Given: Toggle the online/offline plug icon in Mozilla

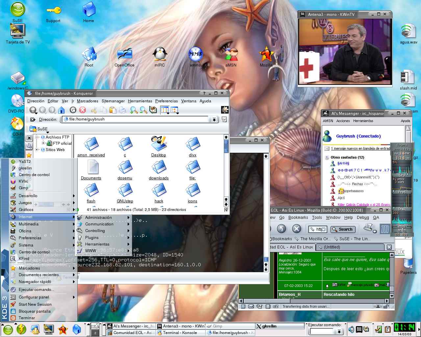Looking at the screenshot, I should pyautogui.click(x=378, y=306).
